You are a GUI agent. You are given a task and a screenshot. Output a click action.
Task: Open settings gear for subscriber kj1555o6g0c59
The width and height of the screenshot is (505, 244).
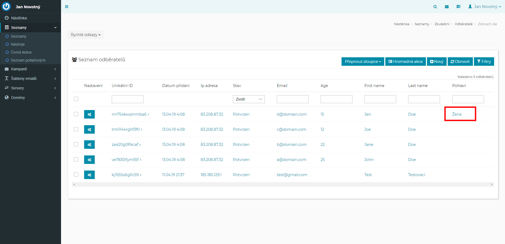[x=89, y=175]
